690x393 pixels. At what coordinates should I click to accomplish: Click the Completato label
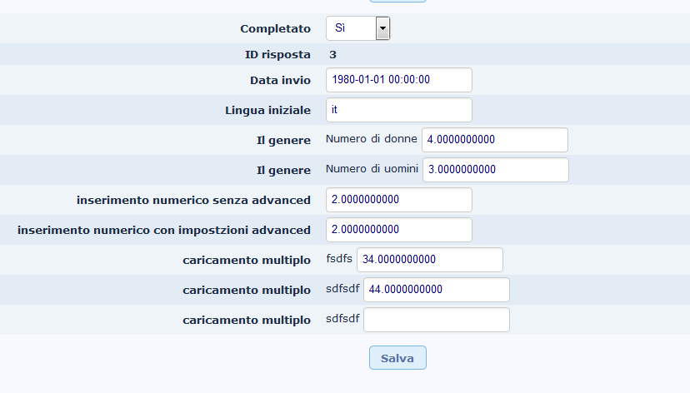(x=275, y=28)
